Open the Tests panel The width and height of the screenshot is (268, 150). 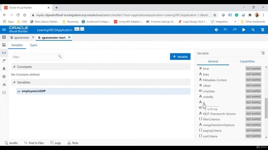pyautogui.click(x=73, y=143)
